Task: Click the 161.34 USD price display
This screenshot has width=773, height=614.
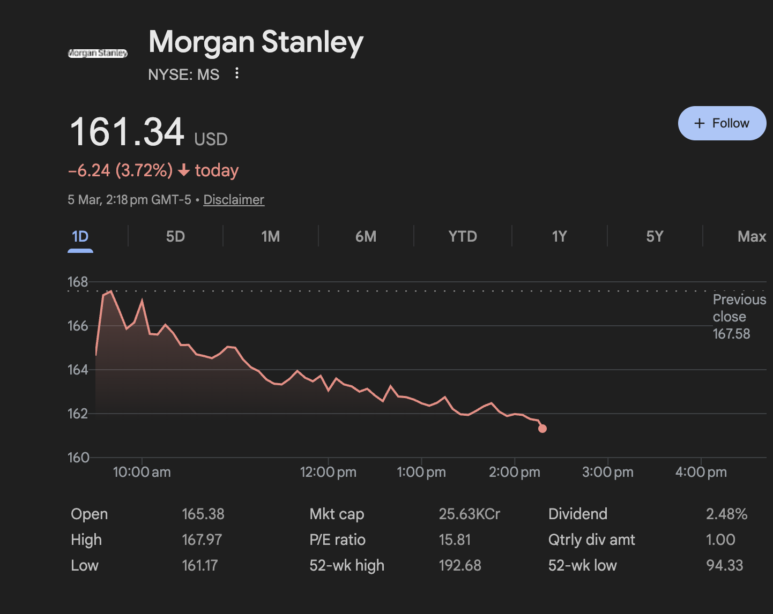Action: coord(148,133)
